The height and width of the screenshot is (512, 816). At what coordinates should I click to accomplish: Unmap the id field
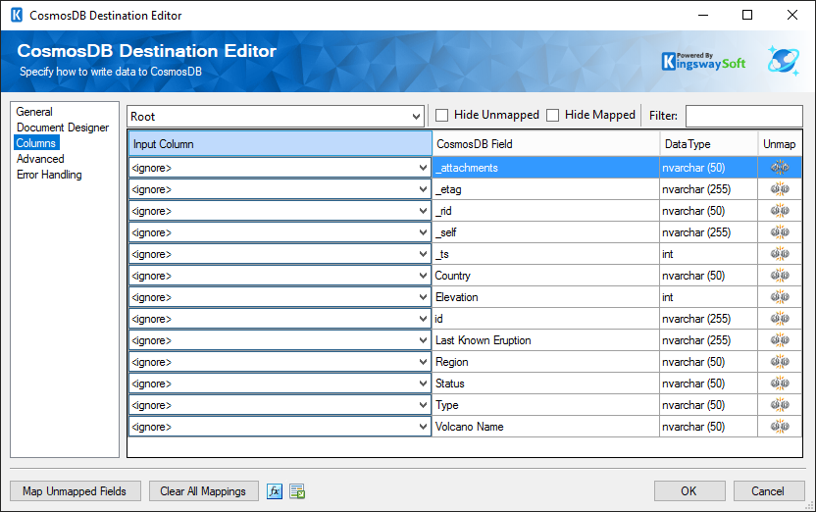tap(780, 319)
